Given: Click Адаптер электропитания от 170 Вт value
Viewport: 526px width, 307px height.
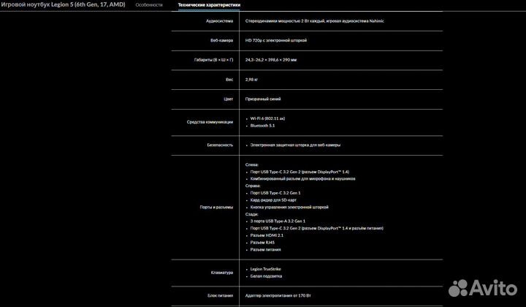Looking at the screenshot, I should [278, 295].
